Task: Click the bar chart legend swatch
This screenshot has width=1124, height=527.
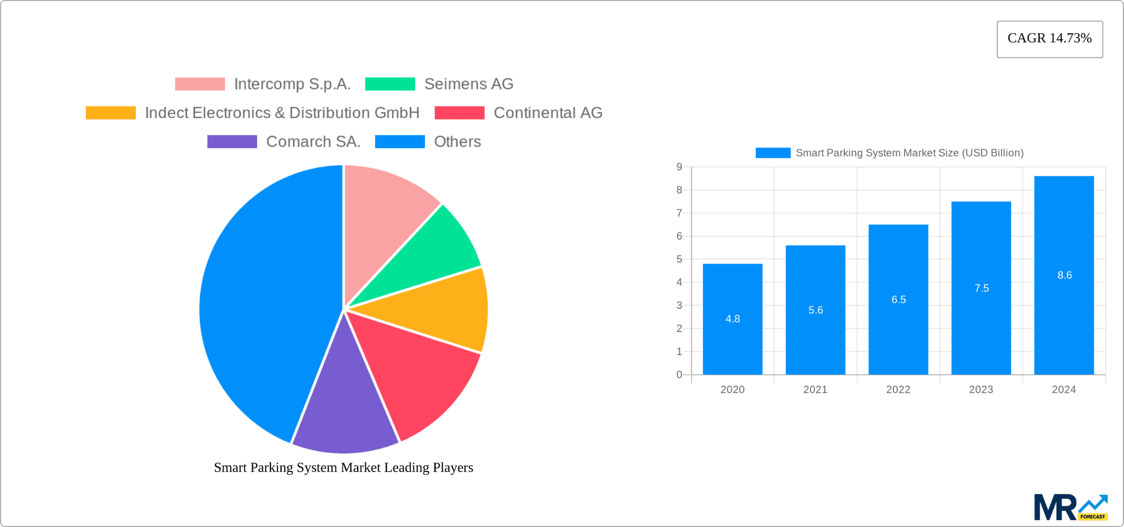Action: pos(772,153)
